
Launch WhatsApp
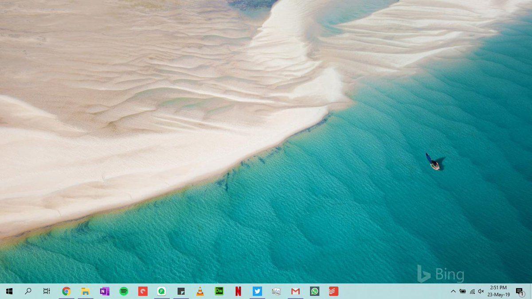click(314, 291)
